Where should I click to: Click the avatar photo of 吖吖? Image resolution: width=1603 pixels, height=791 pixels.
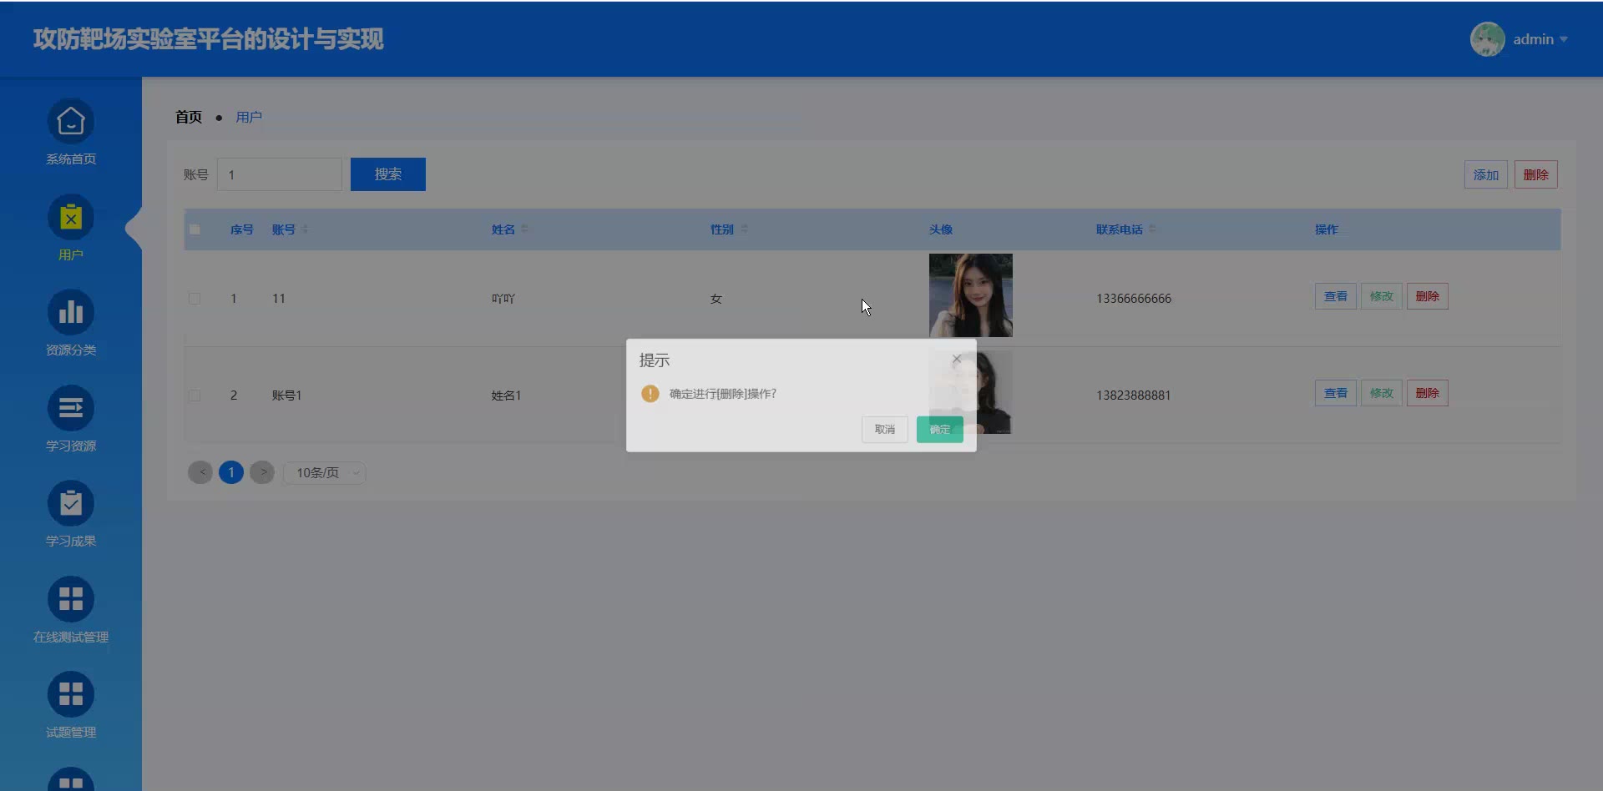pyautogui.click(x=971, y=295)
